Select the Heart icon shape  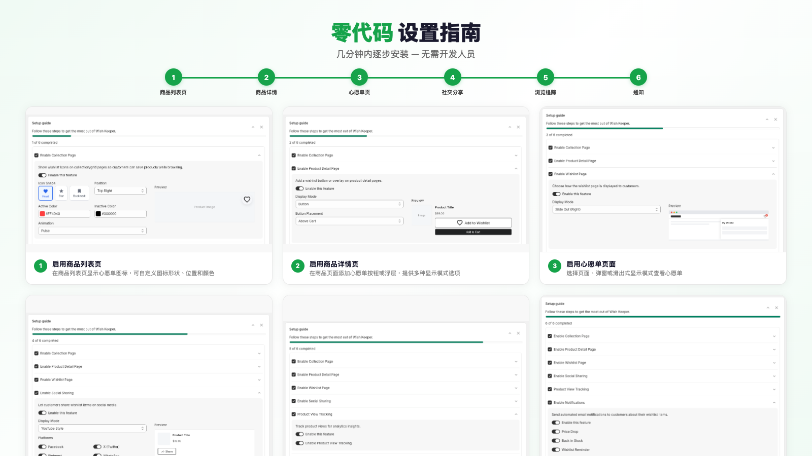point(46,193)
